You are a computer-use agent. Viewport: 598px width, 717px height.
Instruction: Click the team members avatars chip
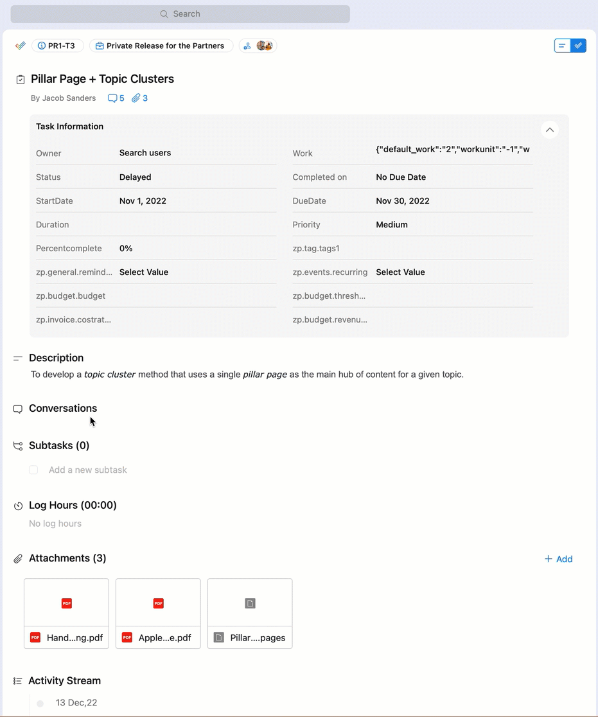pyautogui.click(x=258, y=46)
